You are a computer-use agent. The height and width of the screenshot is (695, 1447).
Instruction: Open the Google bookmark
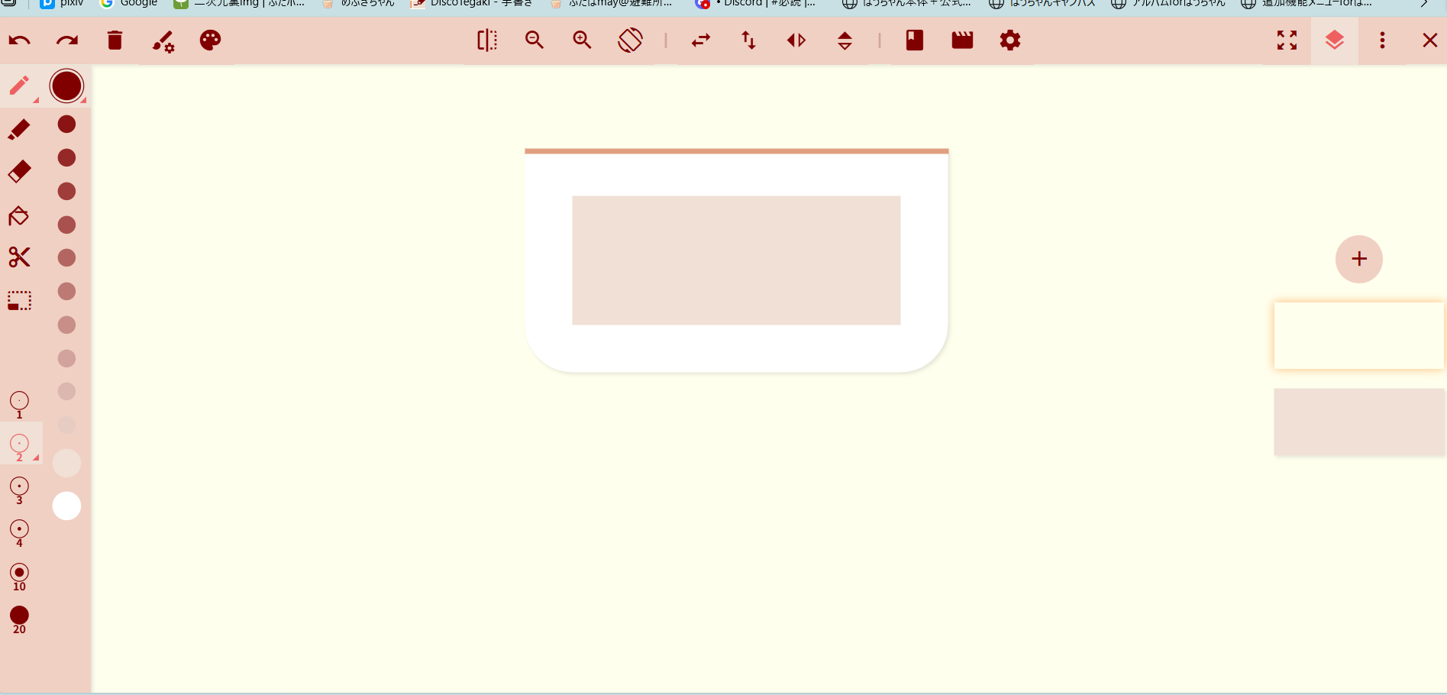[130, 4]
